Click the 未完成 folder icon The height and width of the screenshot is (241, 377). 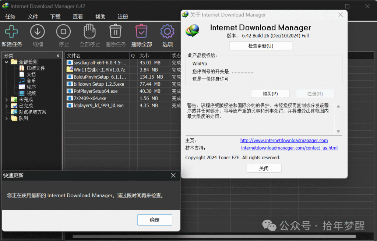point(14,99)
